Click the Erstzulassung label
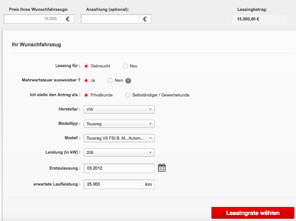 tap(65, 168)
